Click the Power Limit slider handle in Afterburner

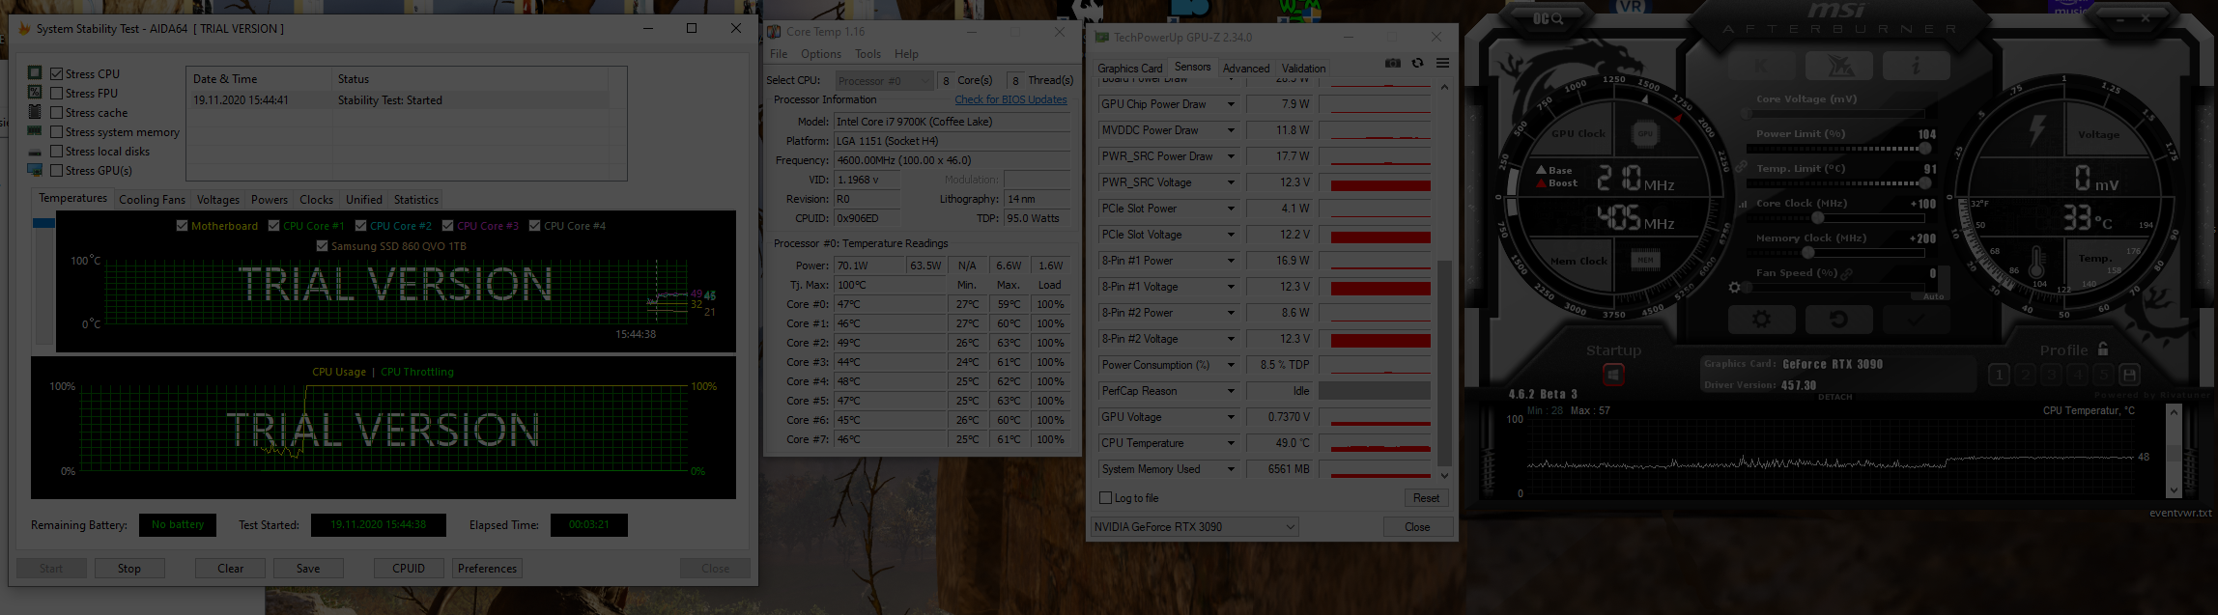click(1924, 149)
